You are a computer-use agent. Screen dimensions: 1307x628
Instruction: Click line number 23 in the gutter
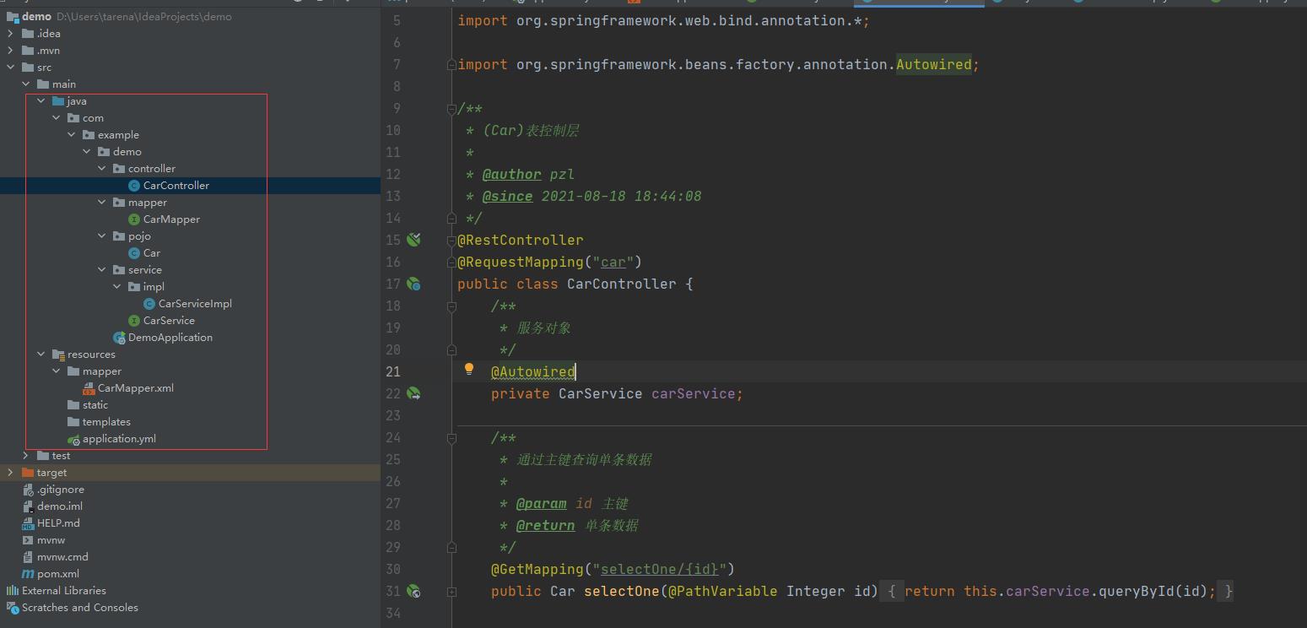pyautogui.click(x=393, y=416)
